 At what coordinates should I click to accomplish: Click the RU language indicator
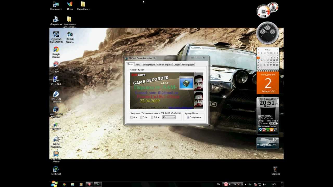[219, 184]
